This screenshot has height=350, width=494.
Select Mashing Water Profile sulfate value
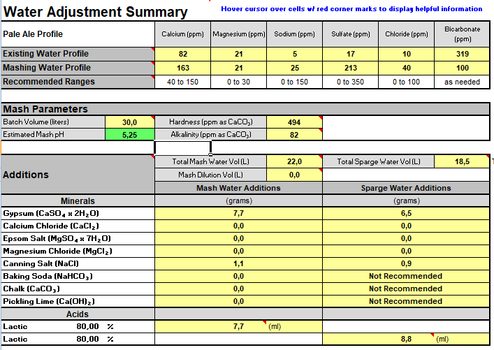pyautogui.click(x=350, y=68)
